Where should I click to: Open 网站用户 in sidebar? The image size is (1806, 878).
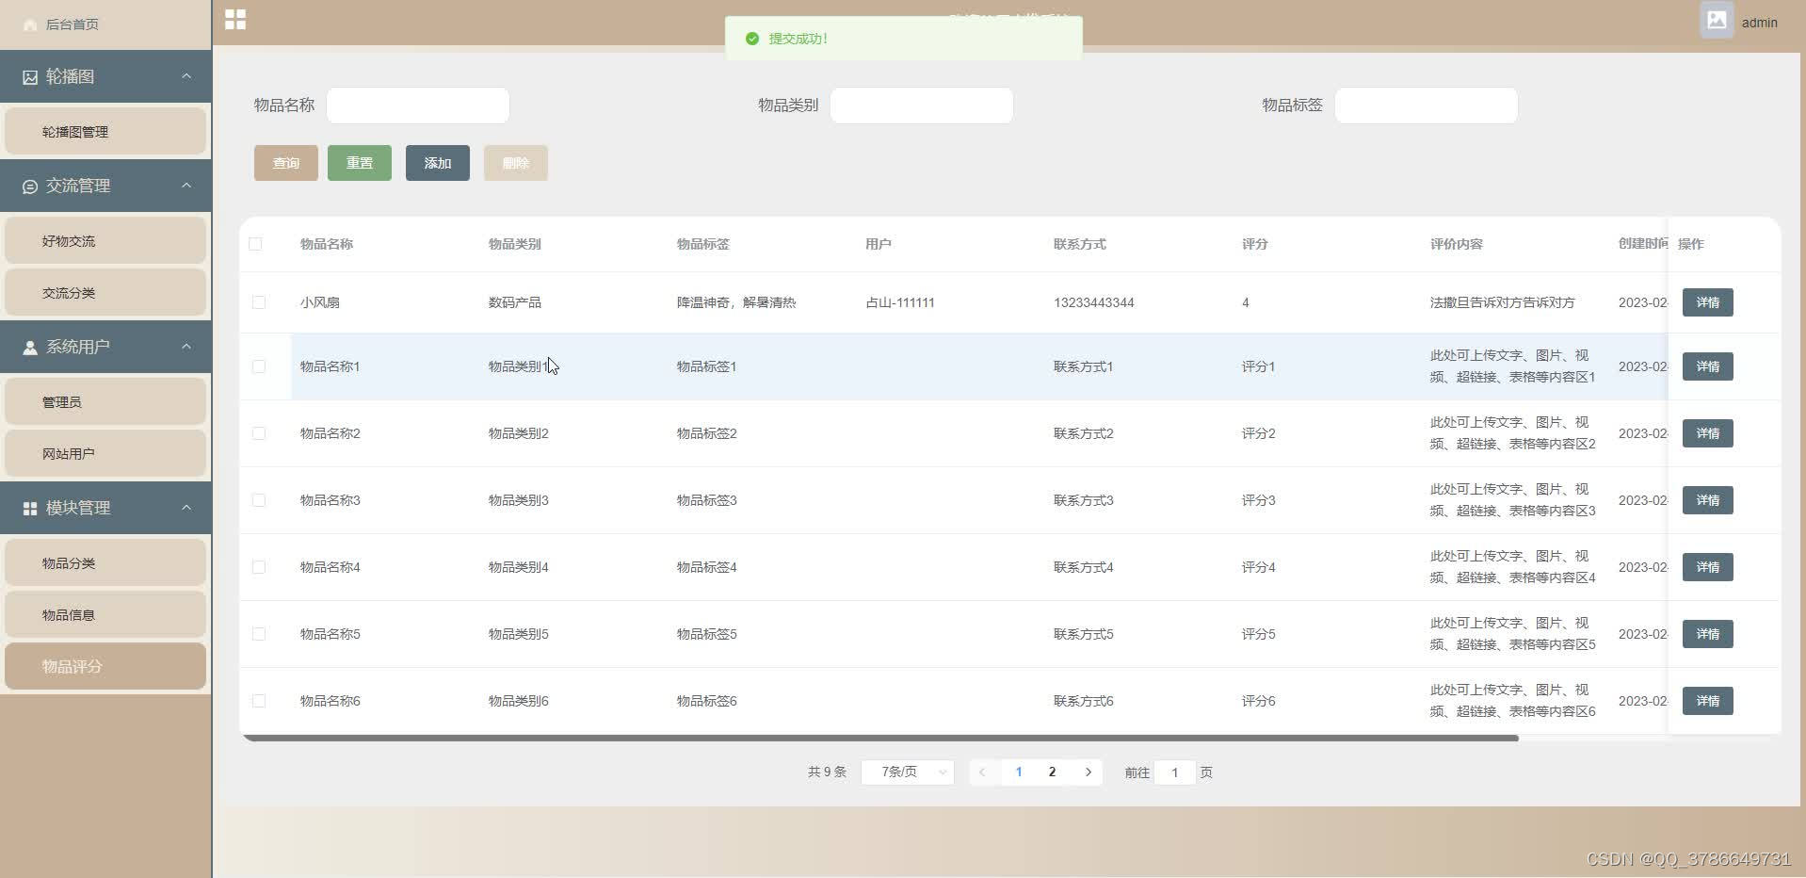pyautogui.click(x=105, y=454)
